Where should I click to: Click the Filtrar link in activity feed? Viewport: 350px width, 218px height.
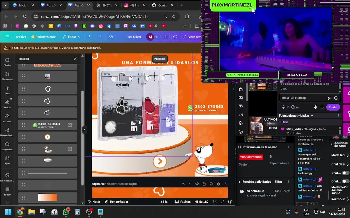coord(284,122)
